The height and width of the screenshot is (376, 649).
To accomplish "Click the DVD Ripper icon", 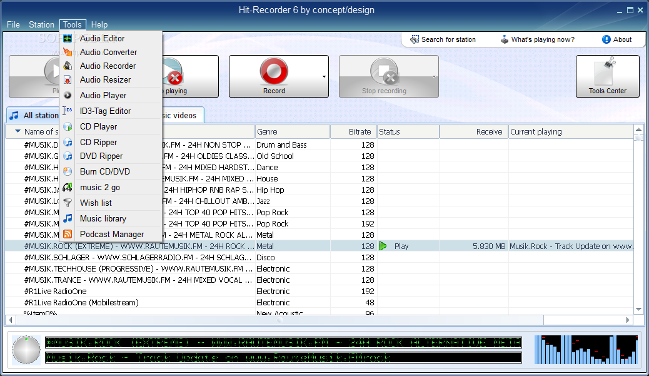I will [68, 156].
